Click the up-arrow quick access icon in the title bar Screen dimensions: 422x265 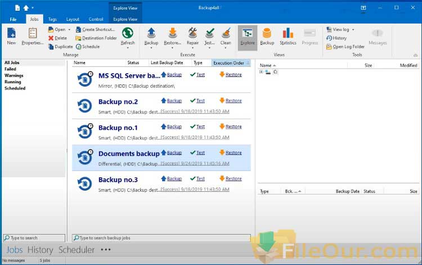[x=26, y=8]
